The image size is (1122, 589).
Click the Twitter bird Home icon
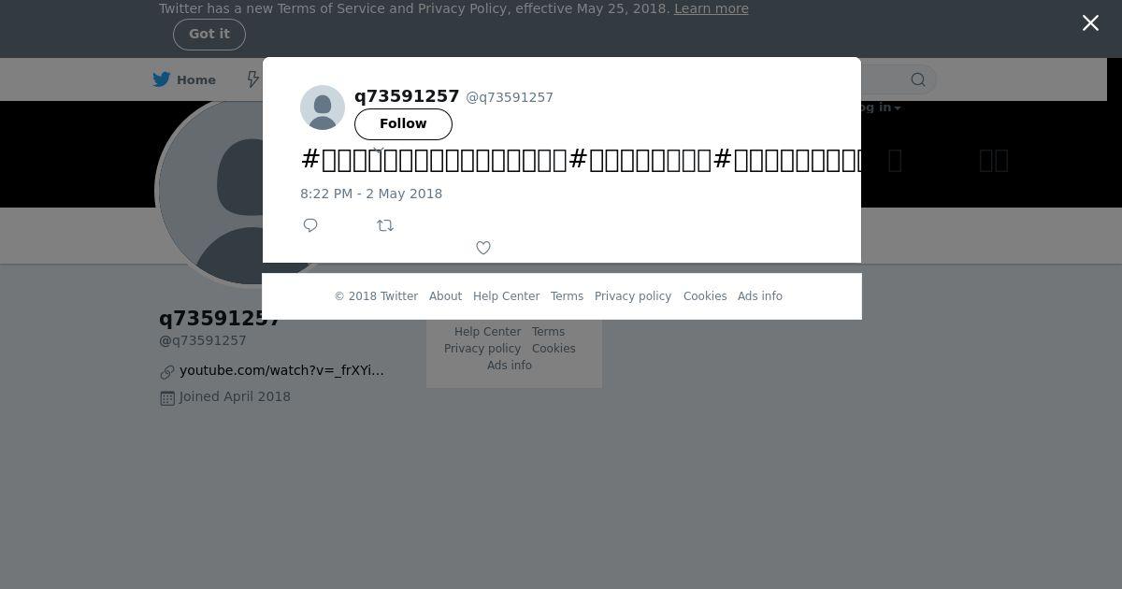[162, 79]
